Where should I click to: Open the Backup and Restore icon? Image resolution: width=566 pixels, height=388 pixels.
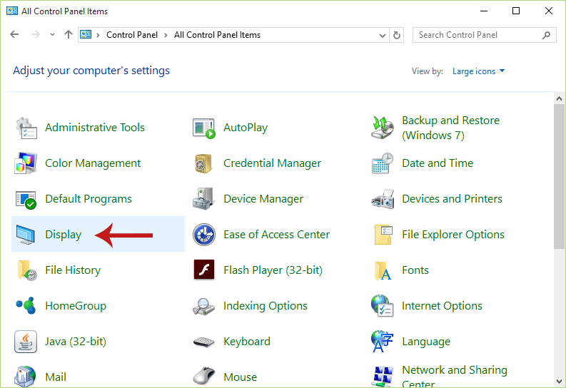383,127
